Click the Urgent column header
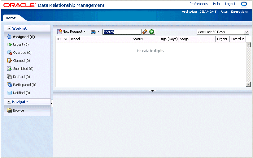This screenshot has height=158, width=253. [x=223, y=39]
